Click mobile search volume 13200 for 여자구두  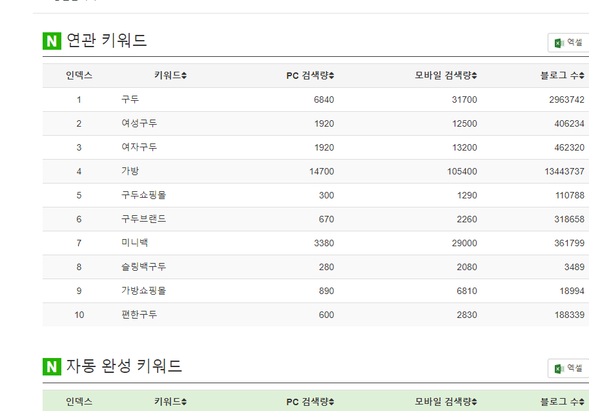pyautogui.click(x=464, y=147)
